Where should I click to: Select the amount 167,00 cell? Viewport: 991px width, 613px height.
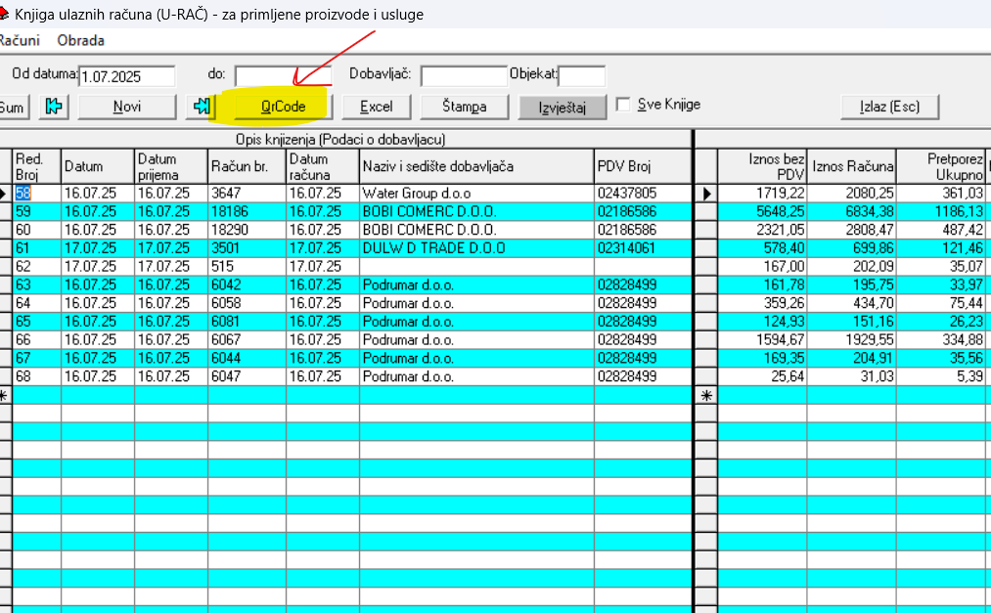[x=762, y=266]
